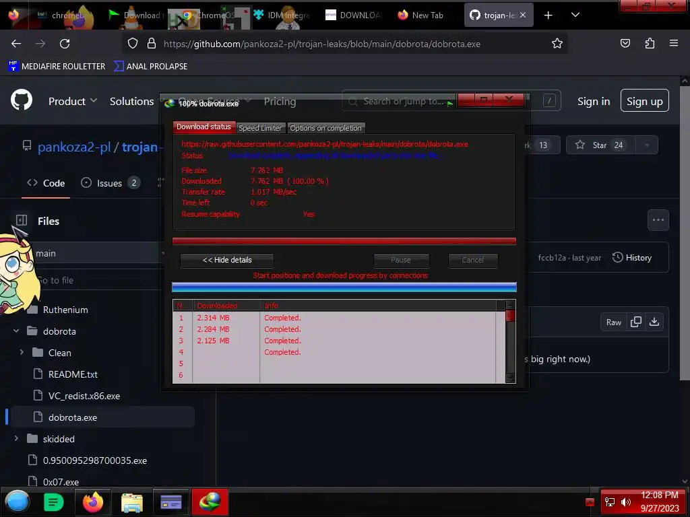The width and height of the screenshot is (690, 517).
Task: Click the Internet Download Manager taskbar icon
Action: coord(210,502)
